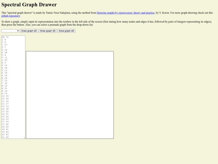The height and width of the screenshot is (164, 218).
Task: Click the '7 15' edge line
Action: tap(4, 81)
